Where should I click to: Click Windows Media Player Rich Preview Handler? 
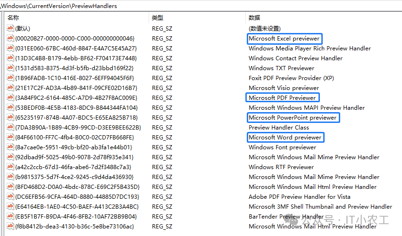click(310, 49)
